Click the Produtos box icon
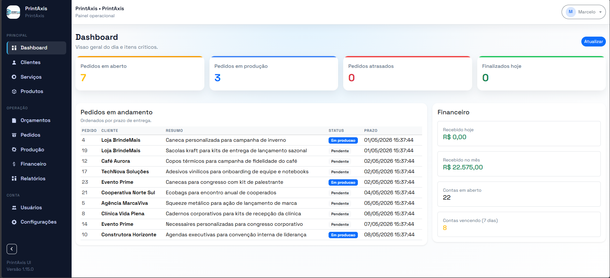 14,91
